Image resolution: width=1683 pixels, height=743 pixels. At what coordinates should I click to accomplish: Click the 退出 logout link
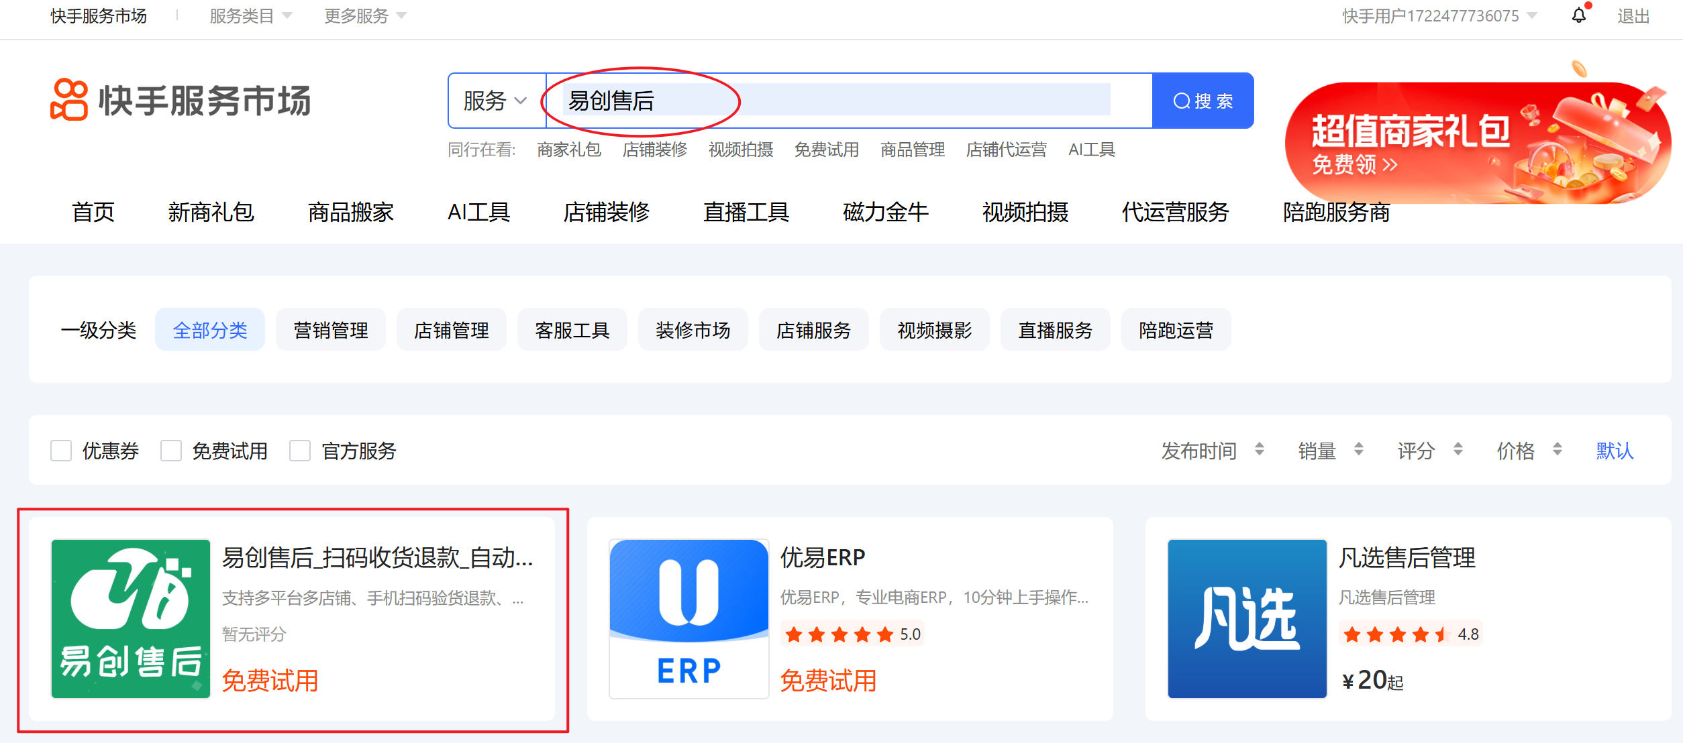click(1633, 16)
